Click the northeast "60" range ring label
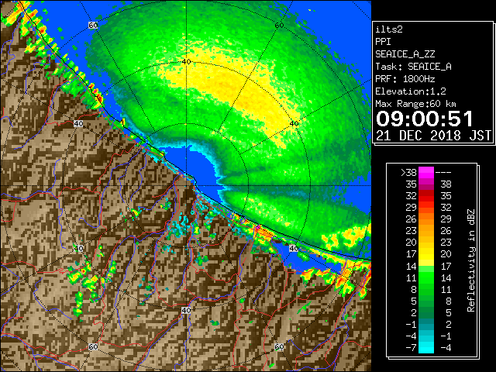 click(279, 26)
